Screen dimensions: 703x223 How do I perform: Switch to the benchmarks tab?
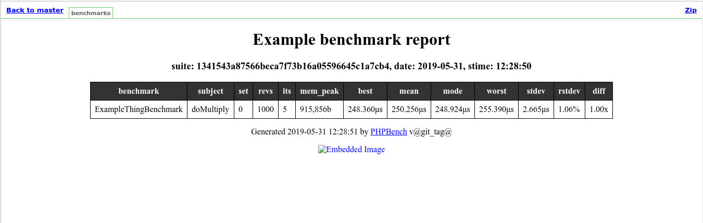click(x=91, y=13)
